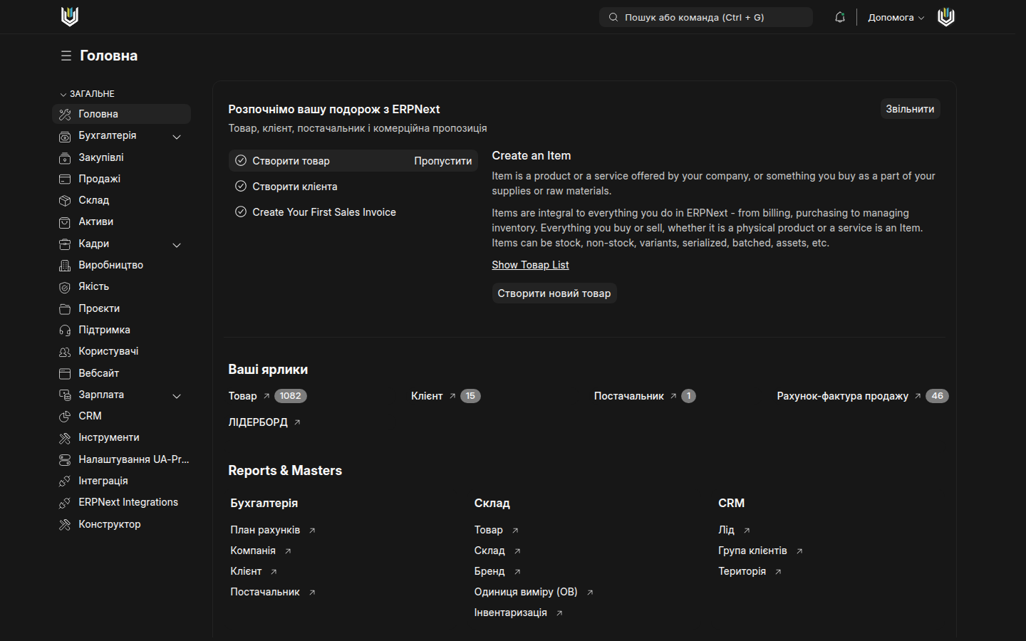Open the notifications bell
1026x641 pixels.
tap(840, 17)
